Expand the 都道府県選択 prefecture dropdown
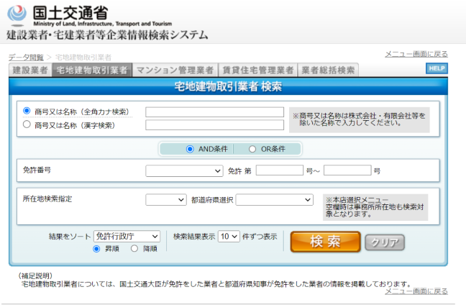Screen dimensions: 466x305 pos(274,200)
